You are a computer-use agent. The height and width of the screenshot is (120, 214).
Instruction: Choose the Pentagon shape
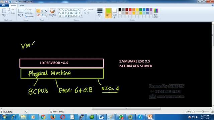pos(66,13)
